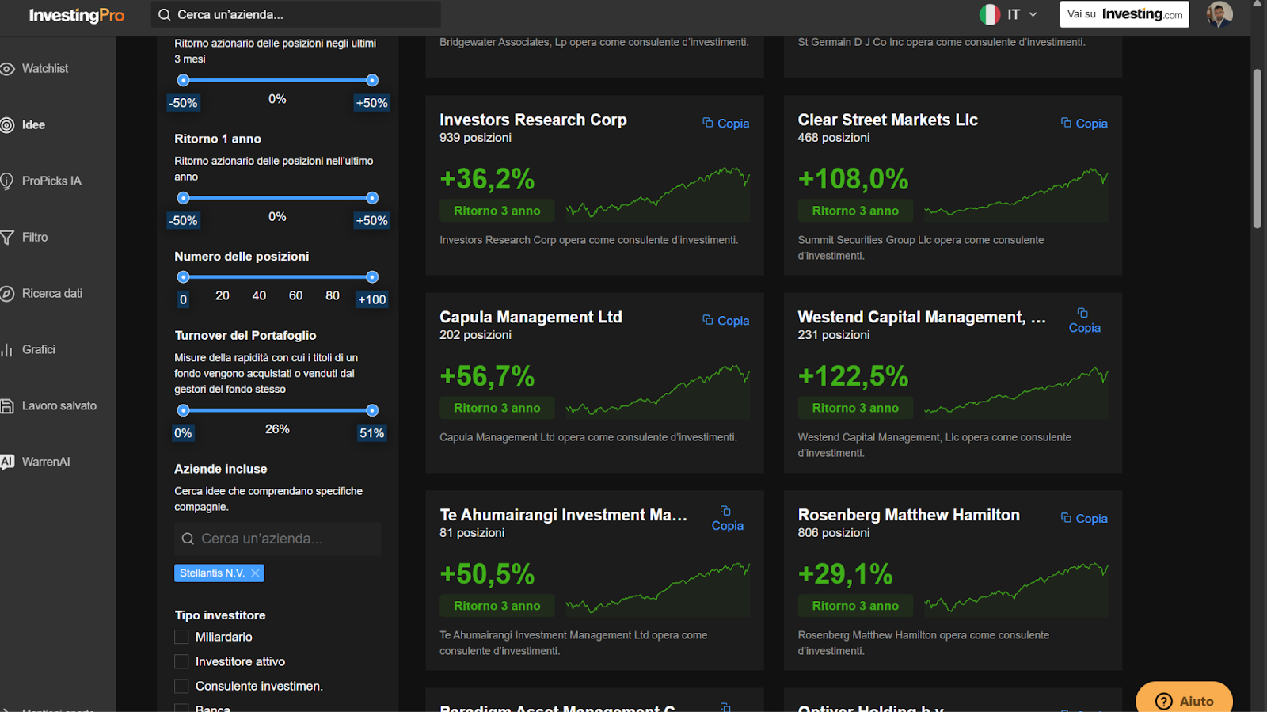Select the Idee lightbulb icon
This screenshot has width=1267, height=712.
tap(7, 125)
